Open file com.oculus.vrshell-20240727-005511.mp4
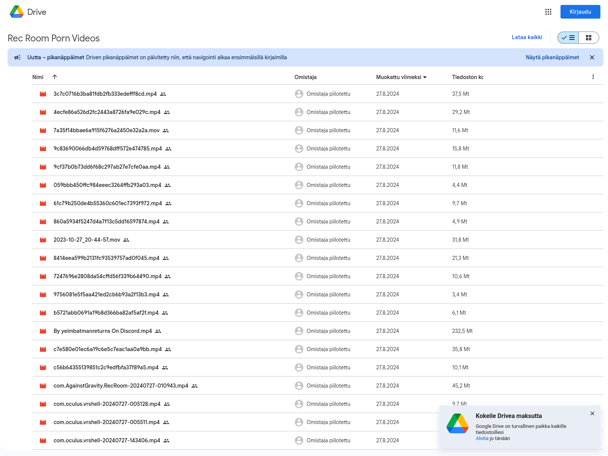608x456 pixels. pyautogui.click(x=106, y=422)
